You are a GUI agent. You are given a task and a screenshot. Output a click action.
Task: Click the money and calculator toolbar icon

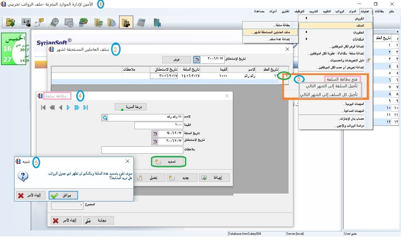click(x=83, y=23)
